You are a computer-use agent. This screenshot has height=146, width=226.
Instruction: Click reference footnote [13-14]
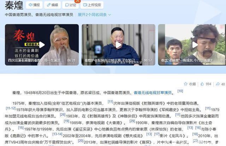pyautogui.click(x=57, y=134)
